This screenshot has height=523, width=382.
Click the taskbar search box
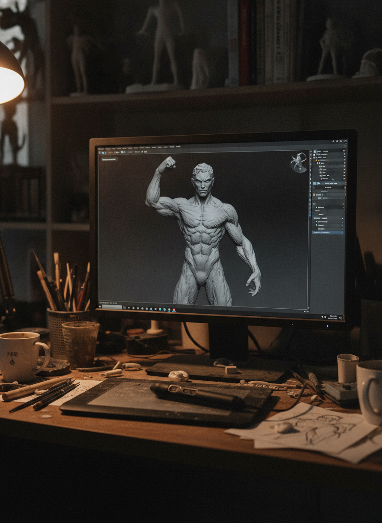click(x=112, y=307)
